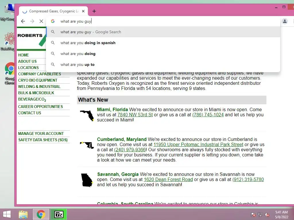Click the 'Miami, Florida' heading text
This screenshot has height=220, width=294.
pos(112,109)
